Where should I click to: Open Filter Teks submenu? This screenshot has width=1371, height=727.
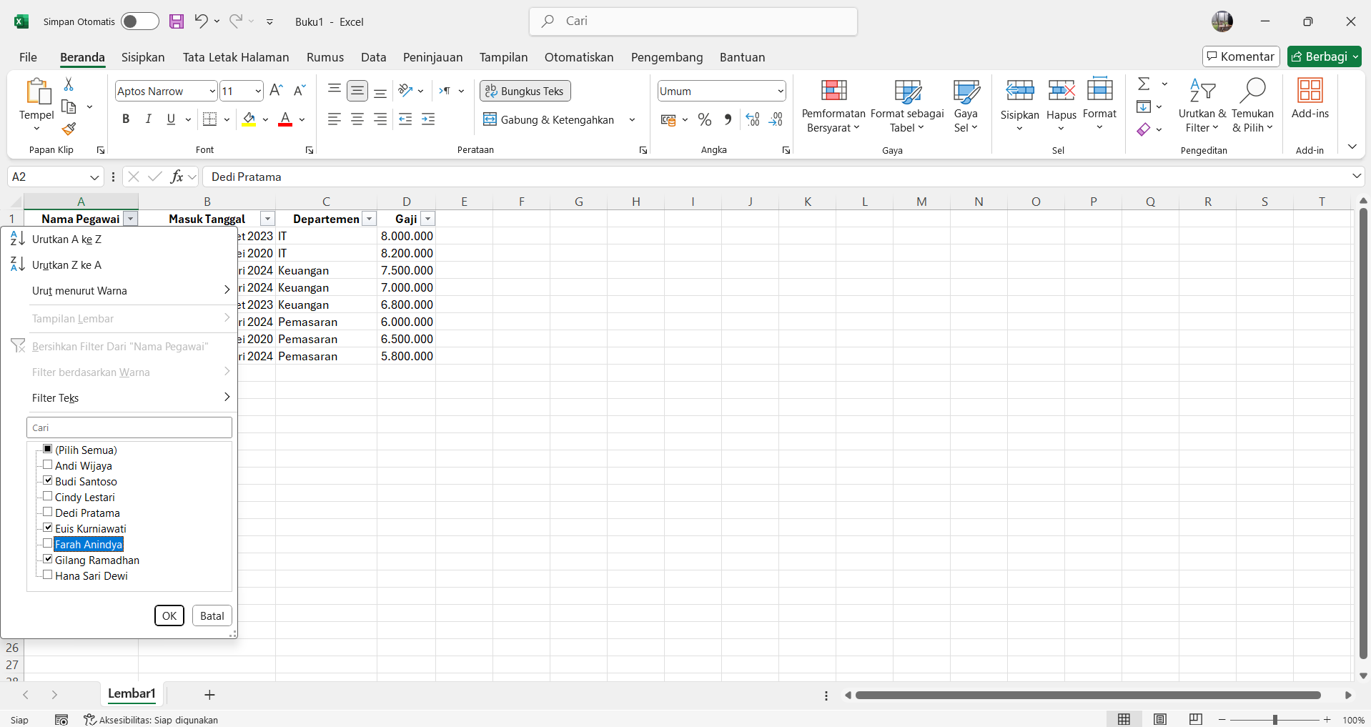[119, 397]
